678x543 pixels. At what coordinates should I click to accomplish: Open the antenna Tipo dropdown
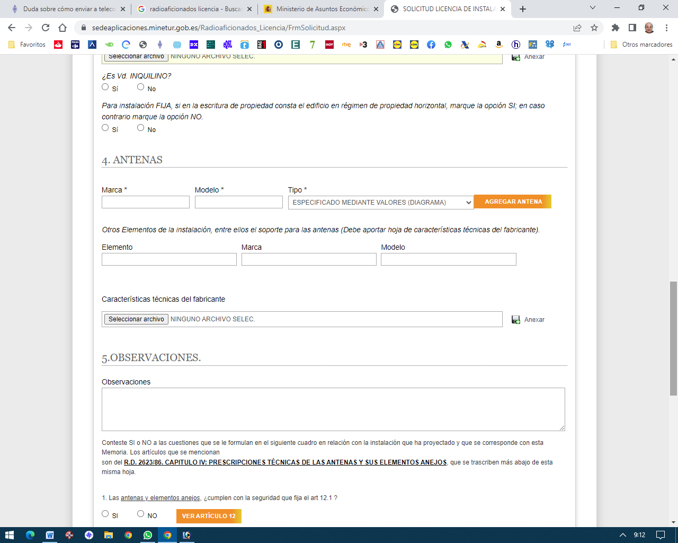point(381,203)
